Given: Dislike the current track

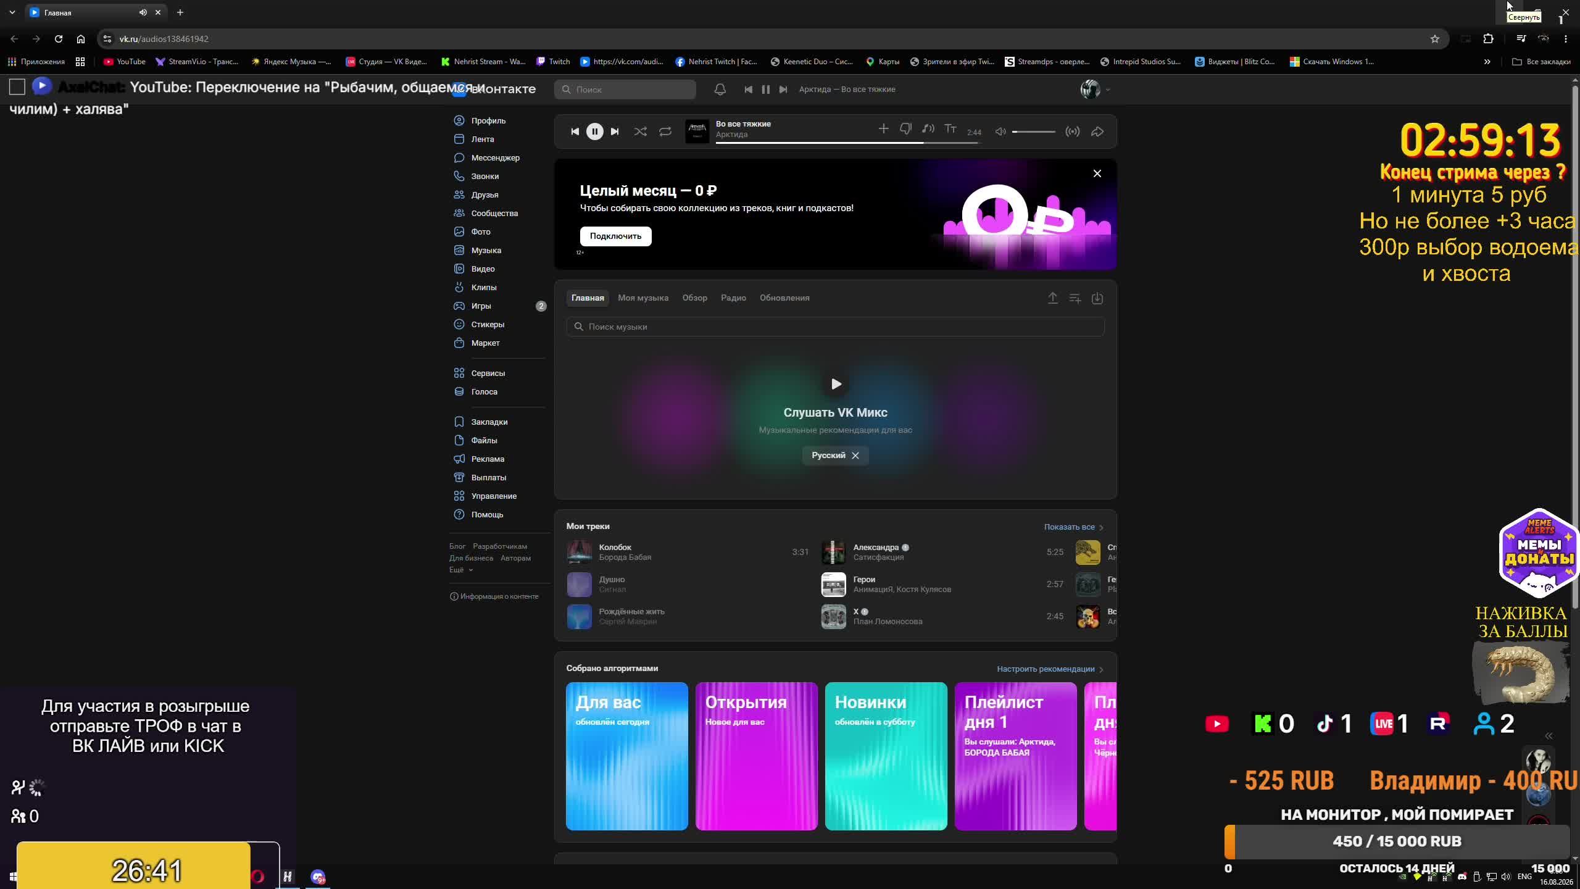Looking at the screenshot, I should [x=905, y=128].
